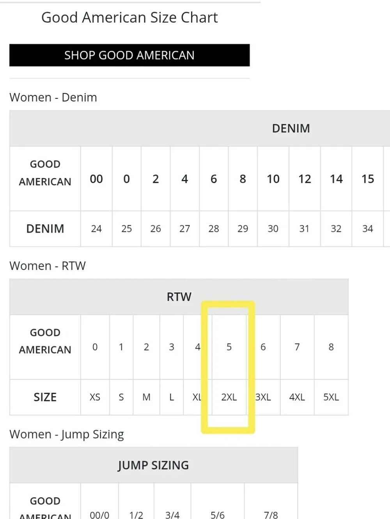This screenshot has height=519, width=390.
Task: Select denim waist size 24 cell
Action: 96,229
